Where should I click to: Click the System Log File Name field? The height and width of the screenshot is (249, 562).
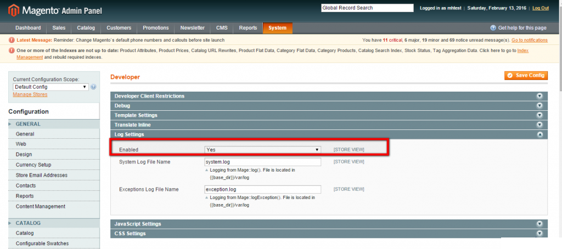pyautogui.click(x=263, y=162)
